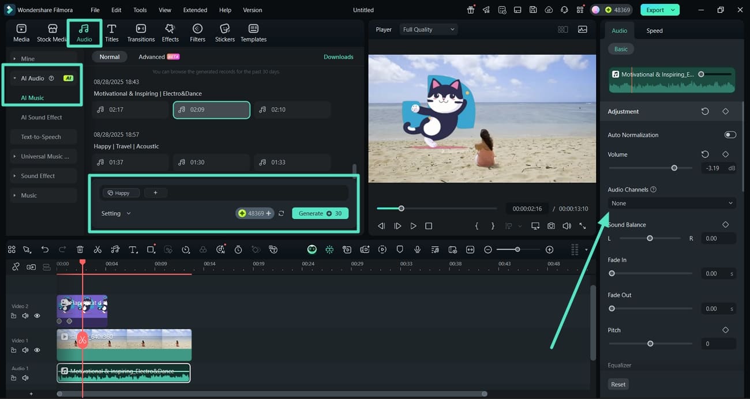Open the Filters tab
750x399 pixels.
[198, 33]
